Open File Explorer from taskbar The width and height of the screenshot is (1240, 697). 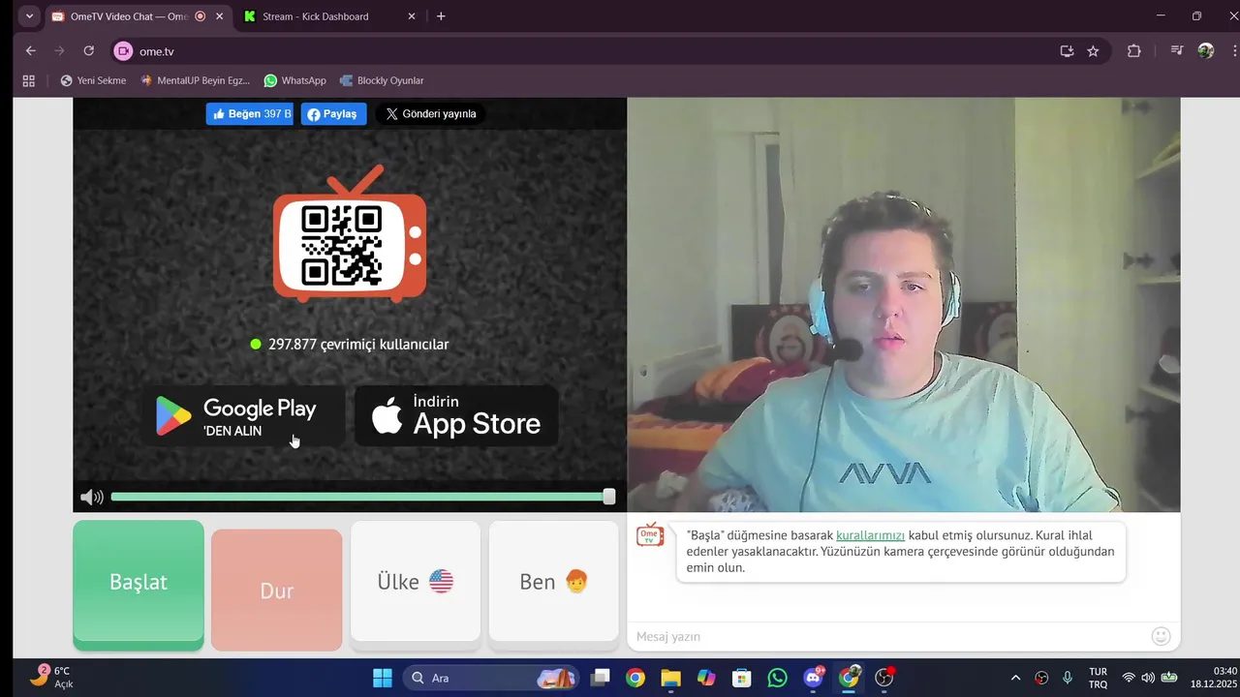coord(670,678)
